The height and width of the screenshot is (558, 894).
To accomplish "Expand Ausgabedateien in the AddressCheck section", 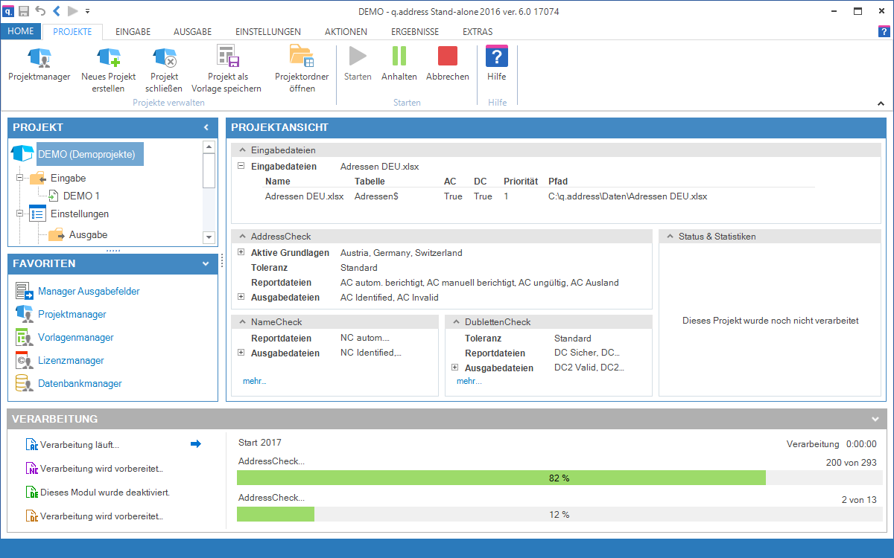I will click(x=241, y=298).
